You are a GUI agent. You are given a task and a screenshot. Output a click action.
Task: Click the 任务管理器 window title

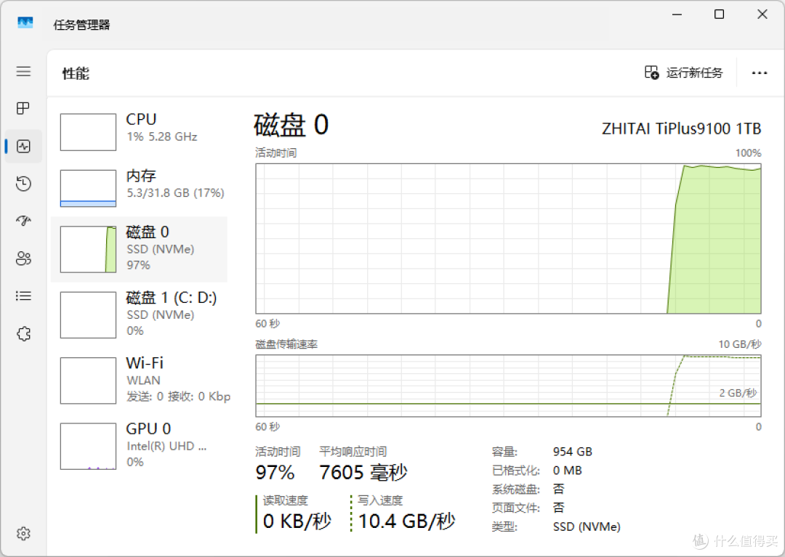[x=81, y=25]
